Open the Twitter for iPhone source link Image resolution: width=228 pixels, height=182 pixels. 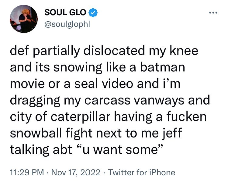(142, 173)
